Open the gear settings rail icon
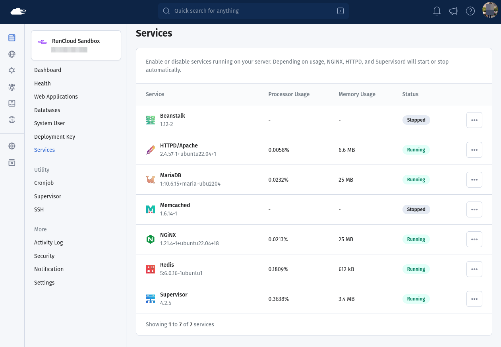 (x=12, y=146)
